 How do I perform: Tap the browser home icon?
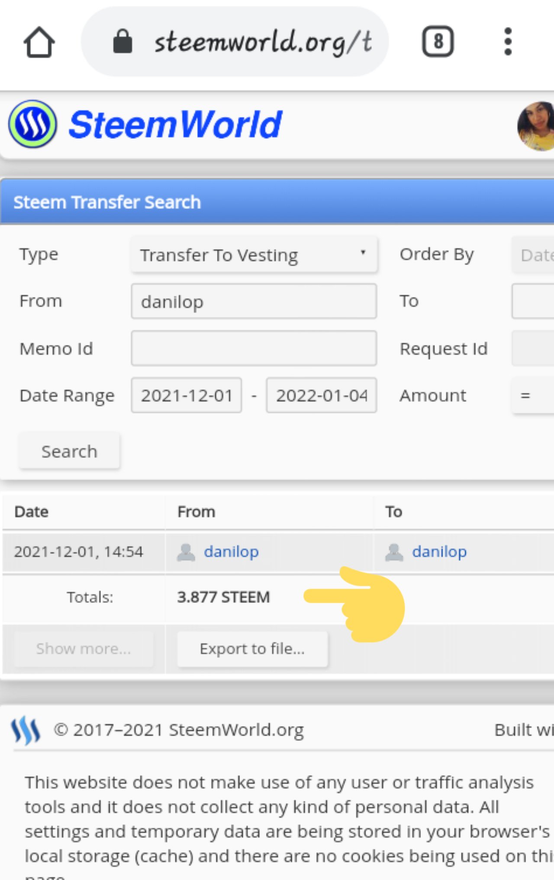click(39, 42)
